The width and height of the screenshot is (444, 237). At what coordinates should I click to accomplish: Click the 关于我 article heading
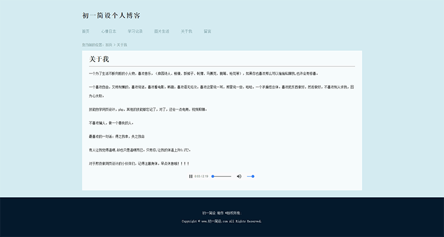(x=99, y=59)
